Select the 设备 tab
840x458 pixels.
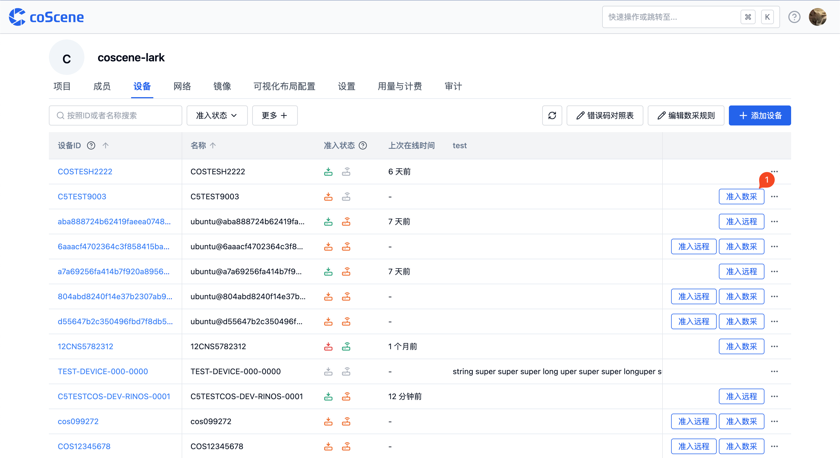[142, 86]
